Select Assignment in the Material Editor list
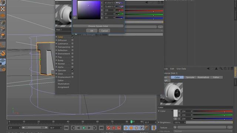The image size is (237, 133). [63, 87]
